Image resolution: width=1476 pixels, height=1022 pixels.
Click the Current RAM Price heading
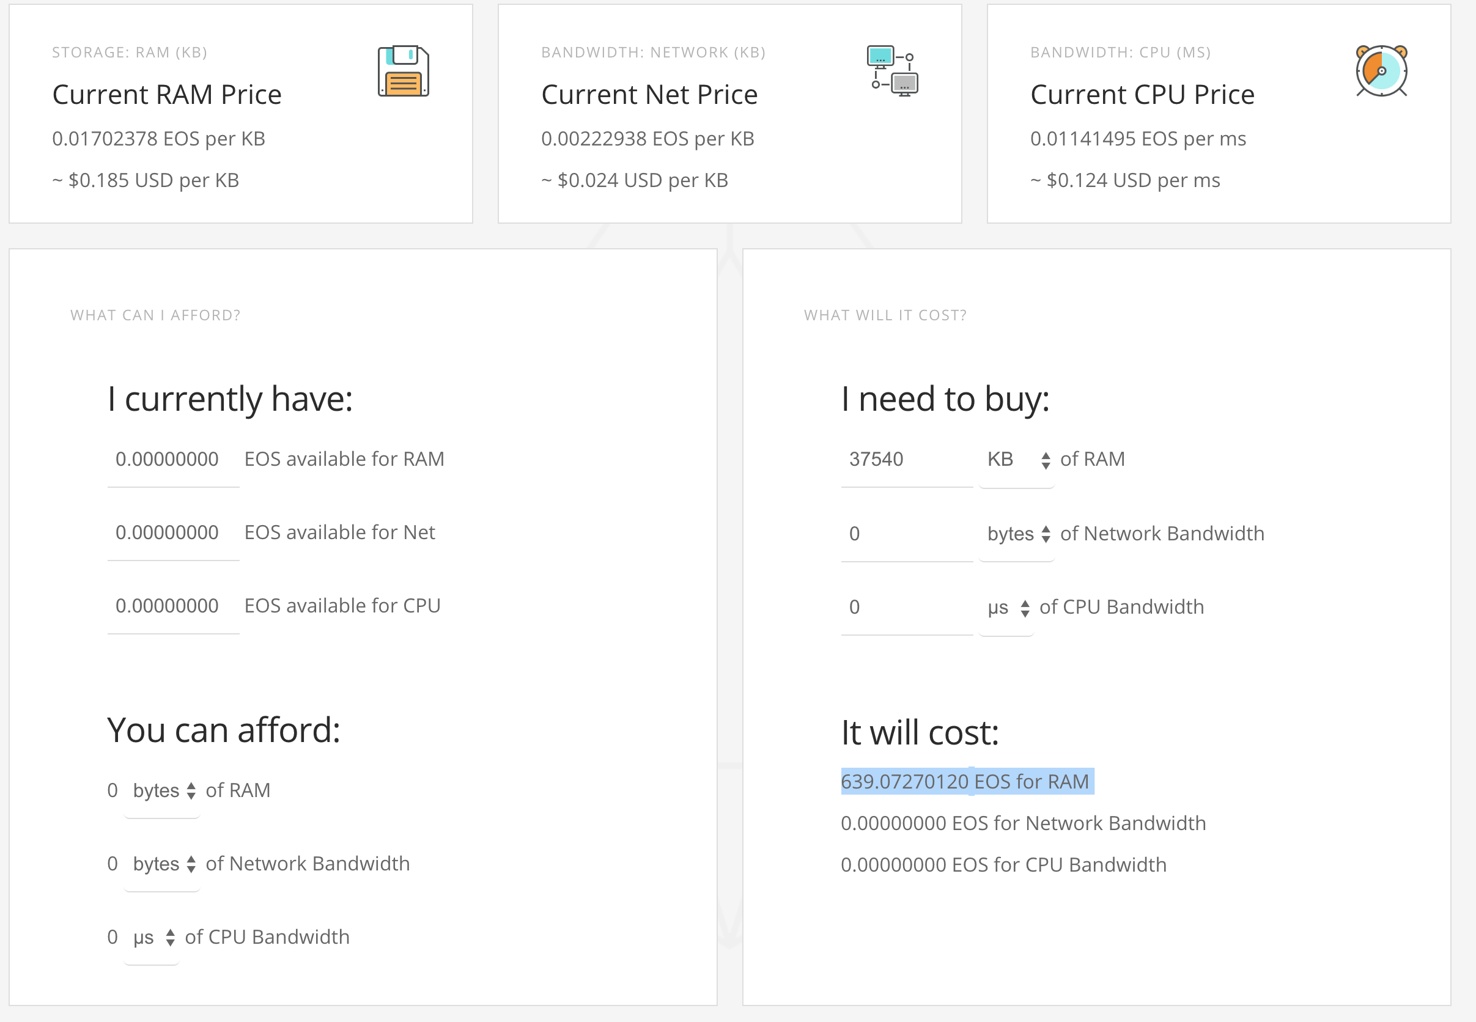(x=167, y=95)
